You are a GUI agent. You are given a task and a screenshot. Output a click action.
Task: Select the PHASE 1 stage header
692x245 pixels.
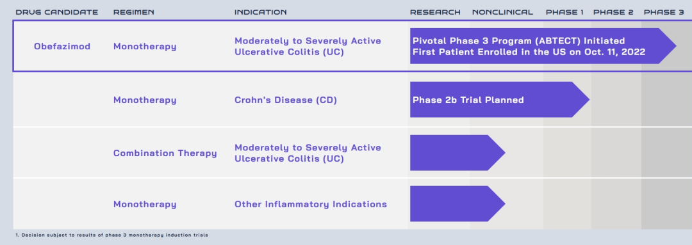tap(564, 12)
